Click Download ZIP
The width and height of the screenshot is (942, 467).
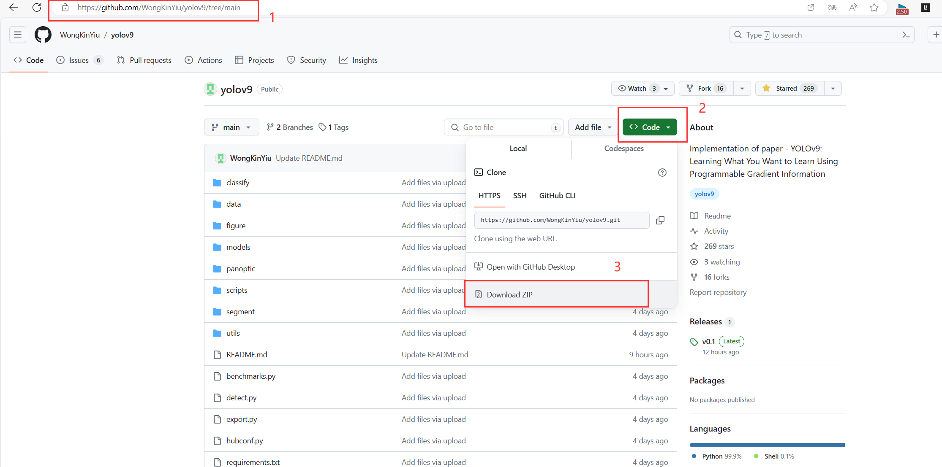(509, 294)
